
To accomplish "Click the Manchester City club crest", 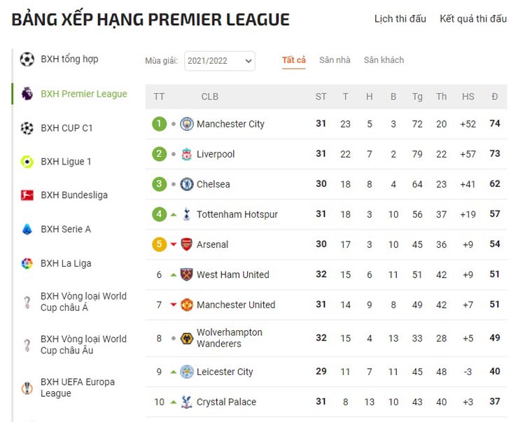I will [x=187, y=124].
